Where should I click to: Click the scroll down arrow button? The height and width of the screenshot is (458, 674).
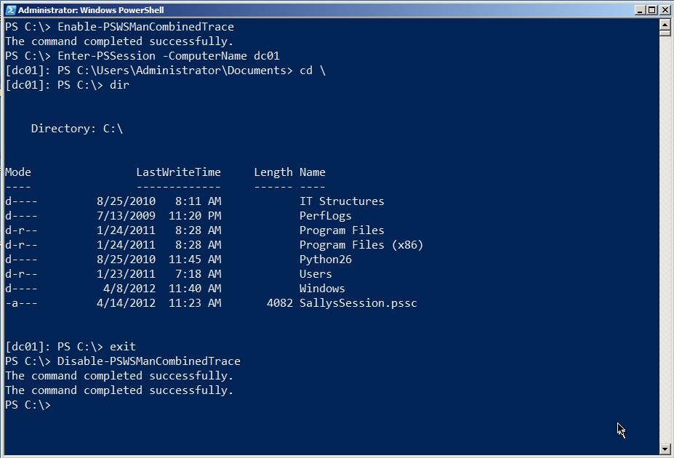click(x=665, y=448)
